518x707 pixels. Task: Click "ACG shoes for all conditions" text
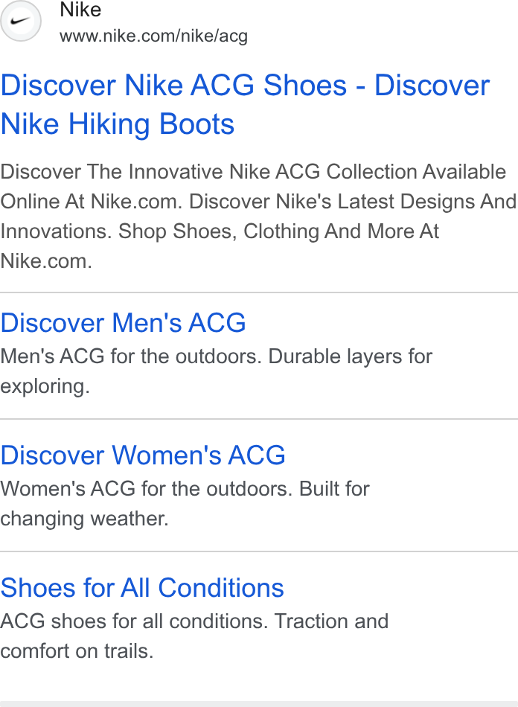pos(135,621)
